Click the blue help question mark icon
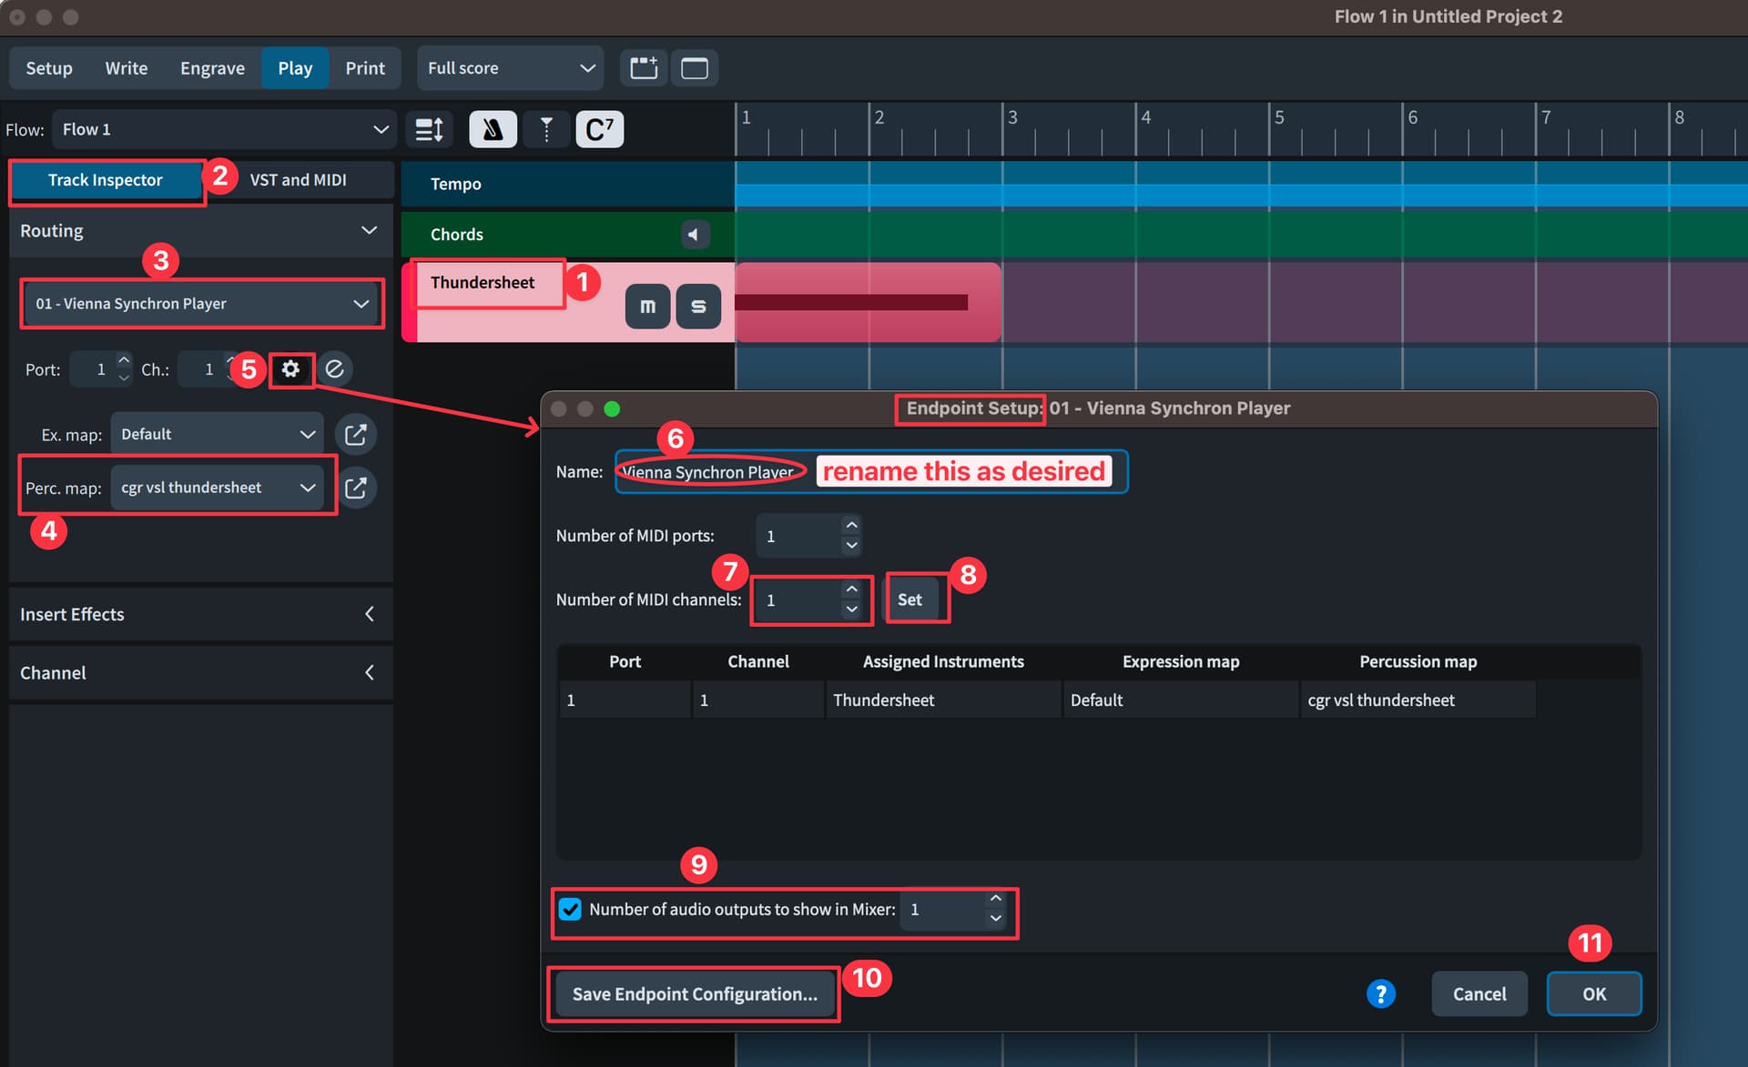Image resolution: width=1748 pixels, height=1067 pixels. click(x=1380, y=993)
